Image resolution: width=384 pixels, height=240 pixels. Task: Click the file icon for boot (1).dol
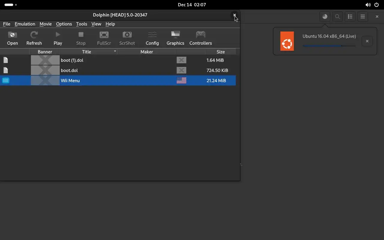coord(6,60)
